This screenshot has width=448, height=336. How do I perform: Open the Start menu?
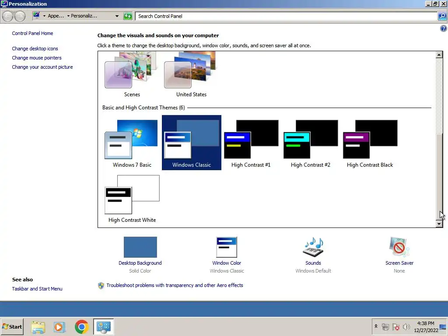click(x=12, y=326)
